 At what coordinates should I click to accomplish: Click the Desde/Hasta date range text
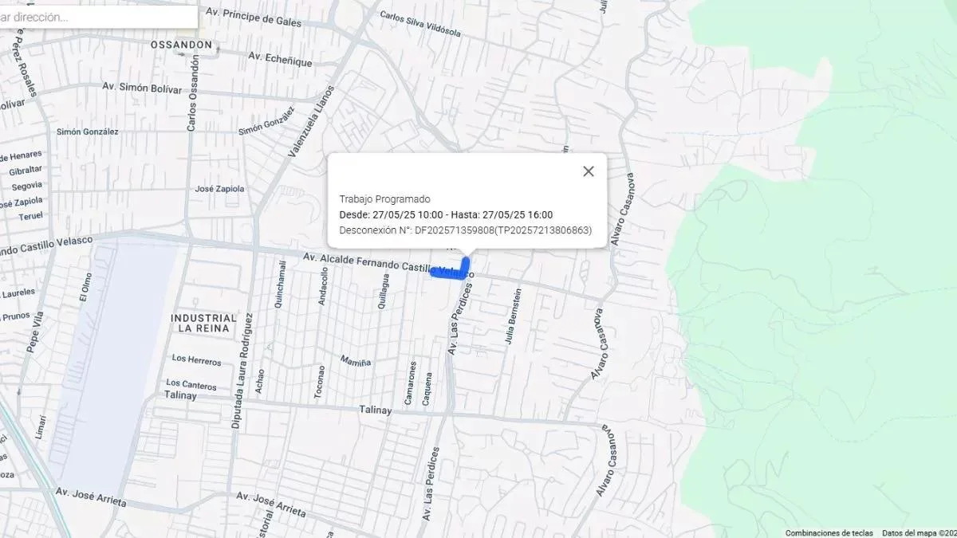pyautogui.click(x=446, y=214)
